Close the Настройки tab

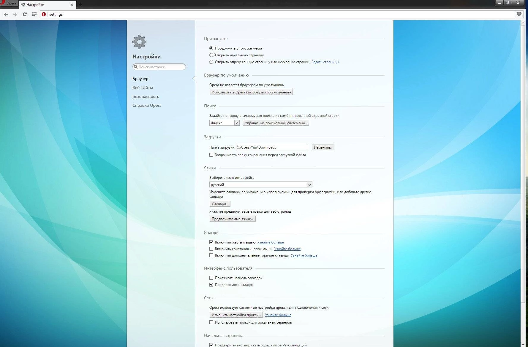coord(72,5)
